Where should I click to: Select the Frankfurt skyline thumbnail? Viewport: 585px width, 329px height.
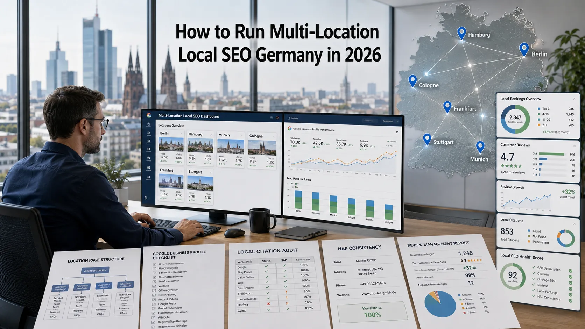pyautogui.click(x=171, y=181)
